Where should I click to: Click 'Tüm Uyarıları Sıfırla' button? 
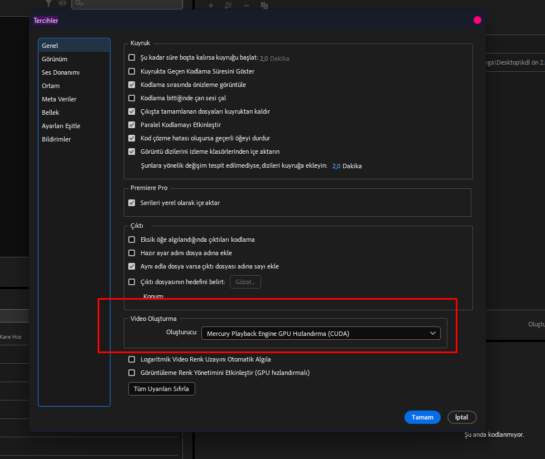[x=162, y=389]
